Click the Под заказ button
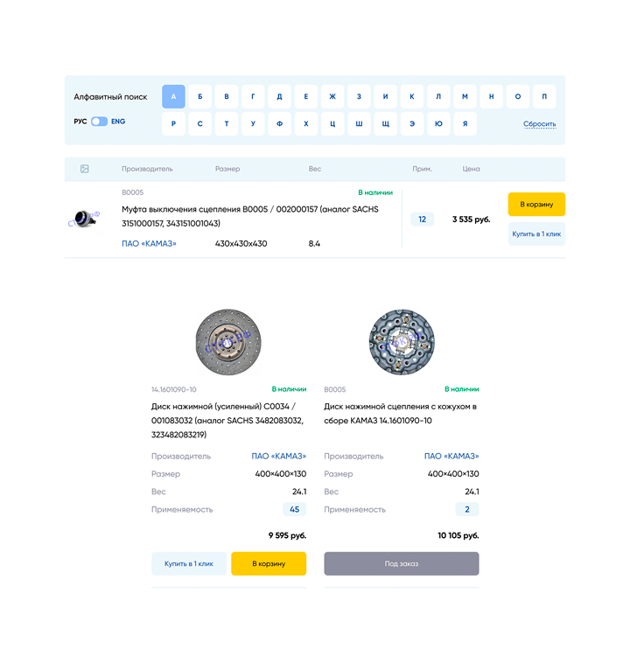 point(401,563)
